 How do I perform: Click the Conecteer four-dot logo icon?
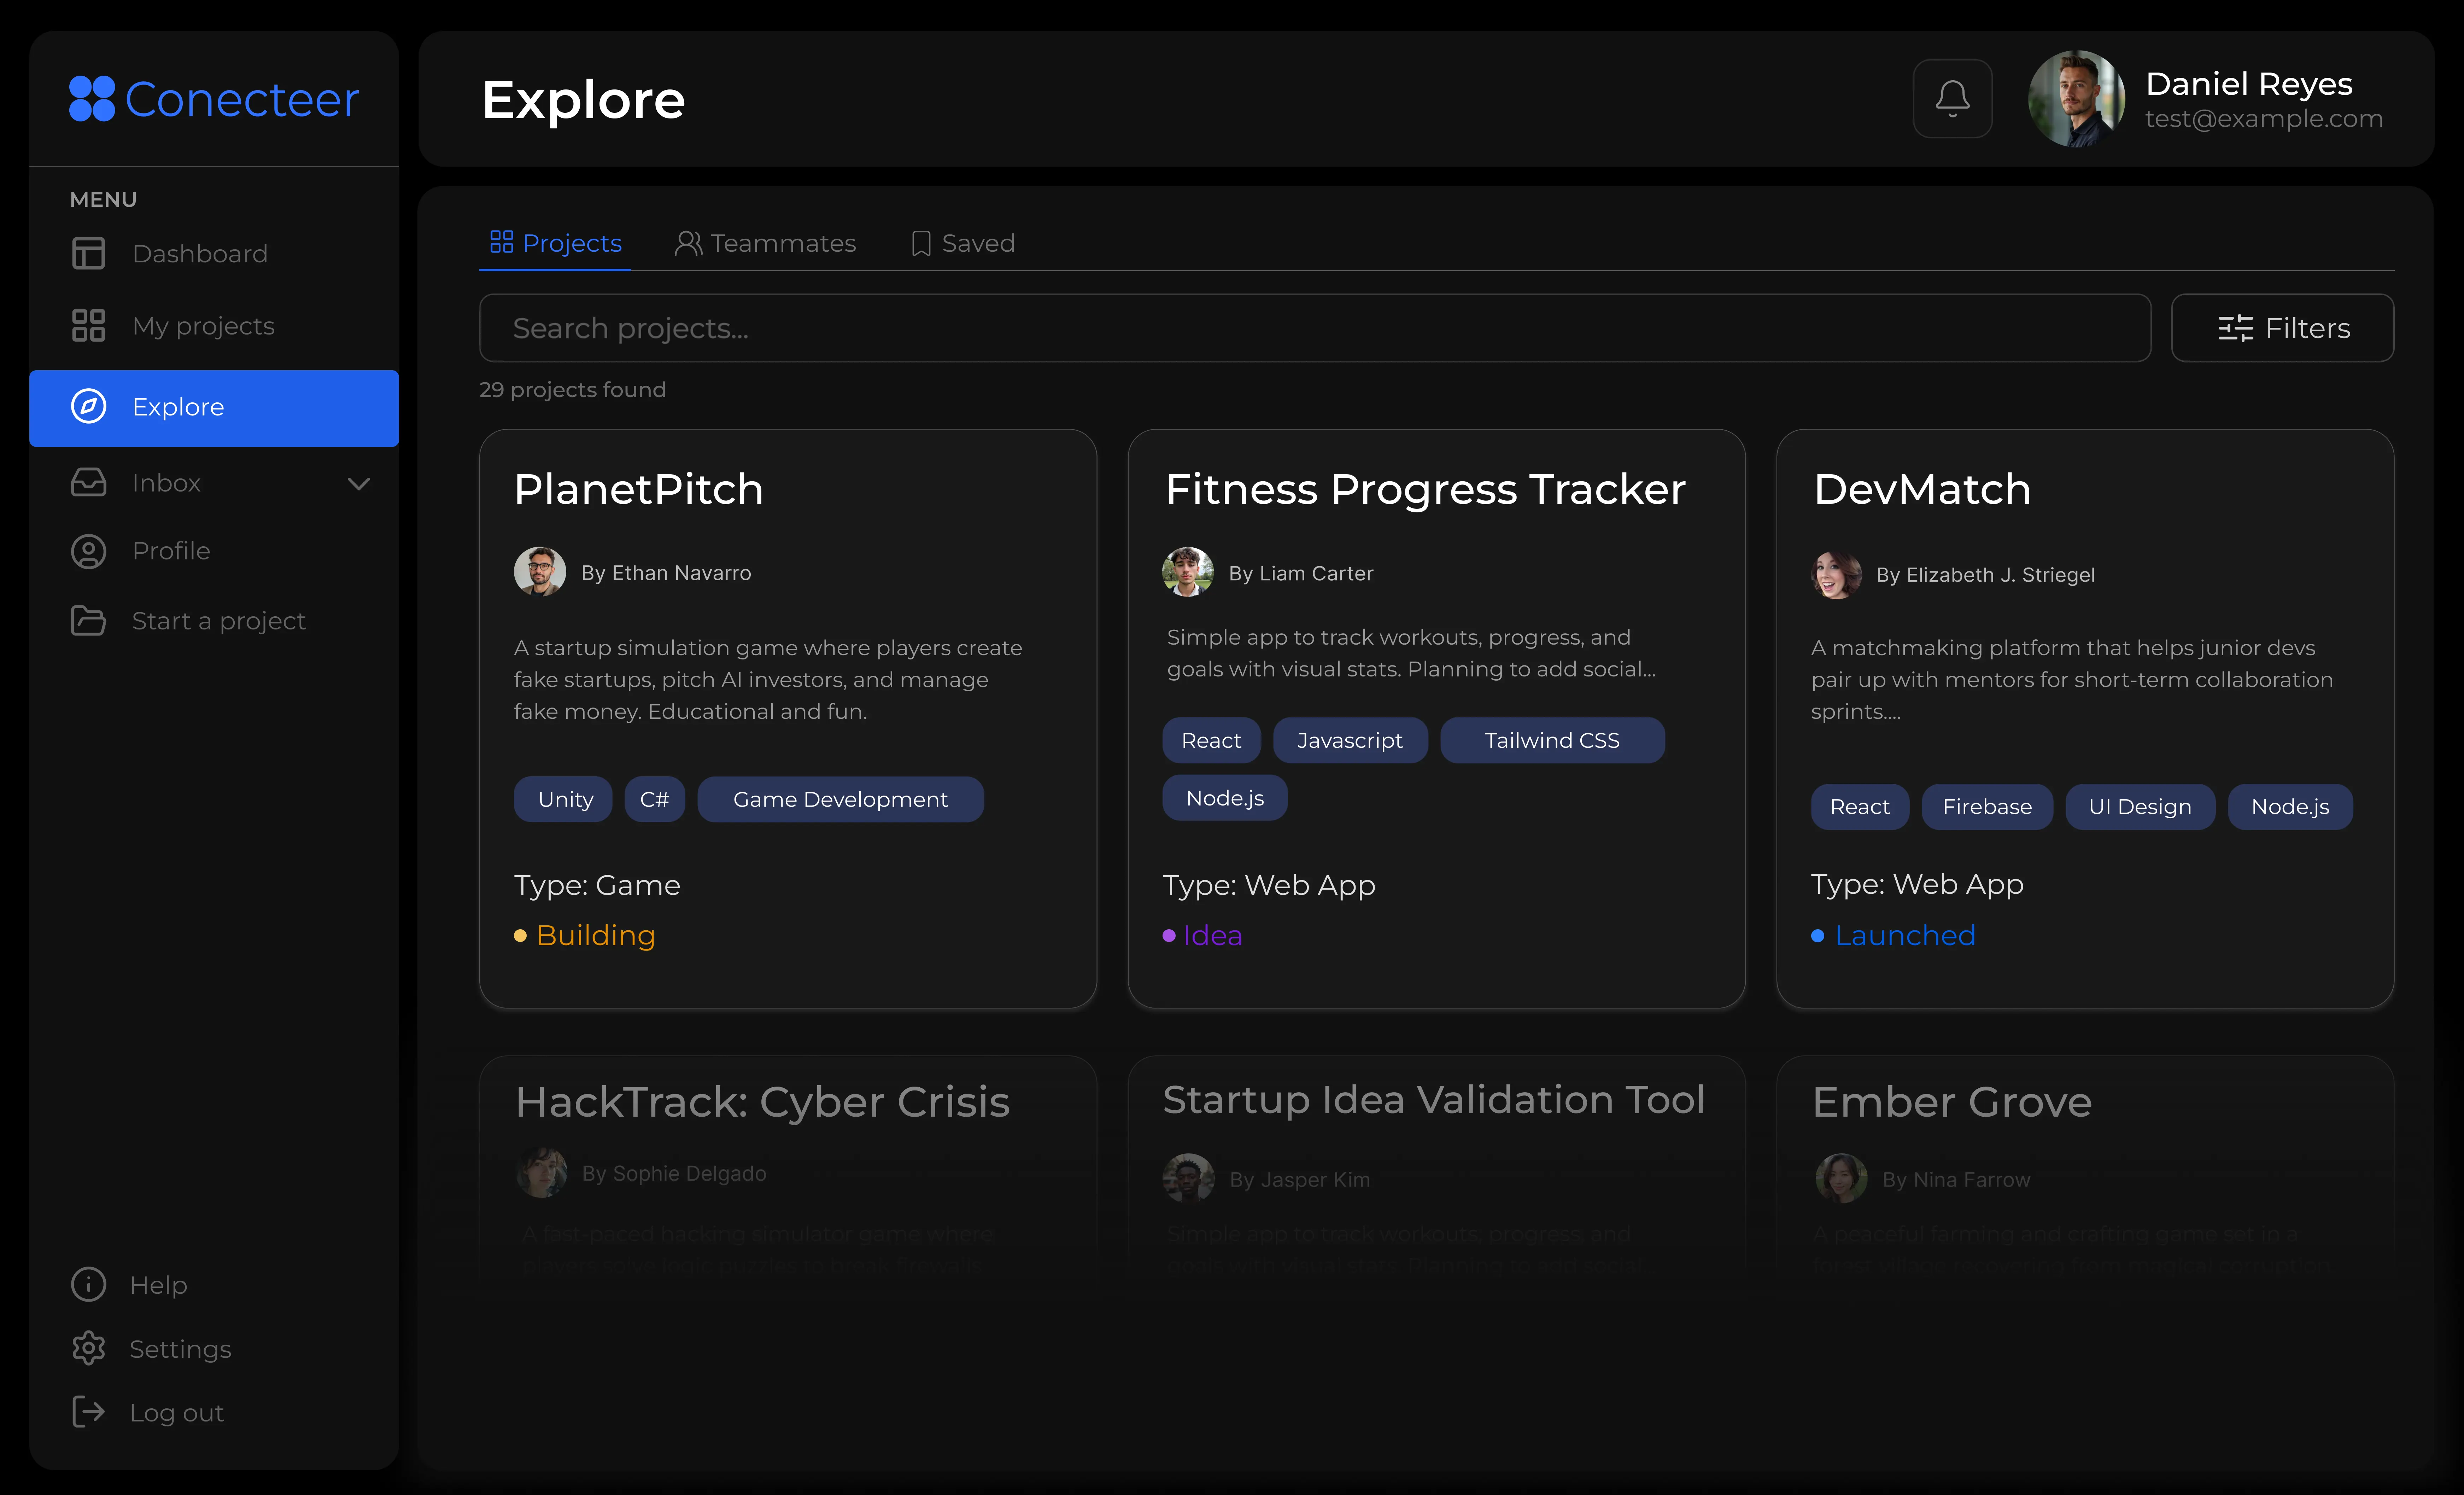tap(92, 99)
